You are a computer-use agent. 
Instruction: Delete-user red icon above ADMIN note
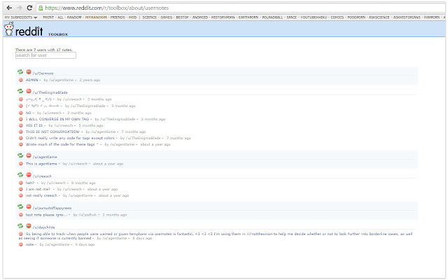coord(29,72)
